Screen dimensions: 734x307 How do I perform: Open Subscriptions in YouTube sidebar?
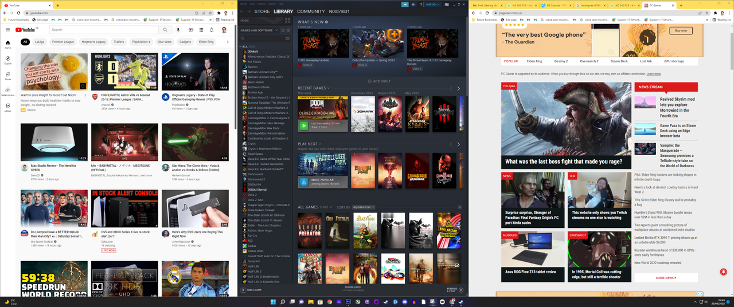pos(7,91)
